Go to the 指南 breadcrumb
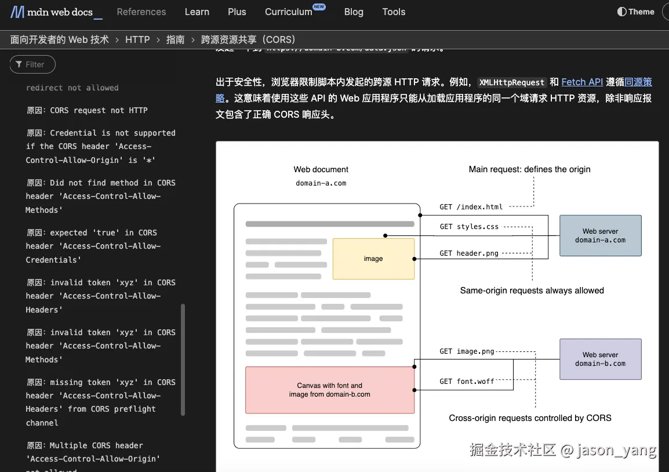 [175, 39]
